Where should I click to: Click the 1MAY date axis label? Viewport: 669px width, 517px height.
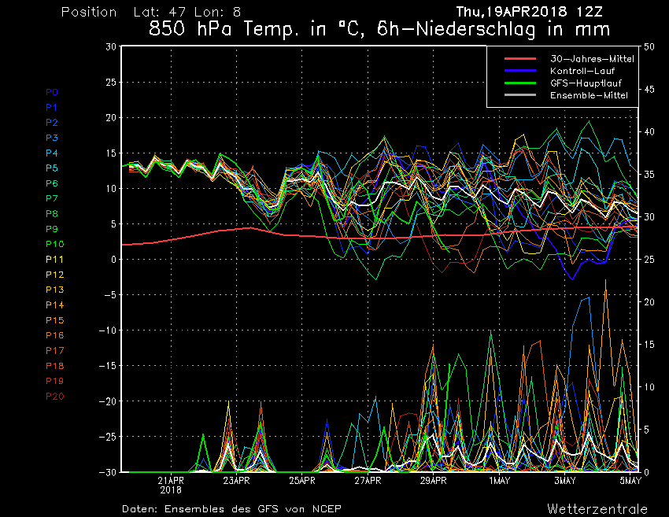point(498,479)
